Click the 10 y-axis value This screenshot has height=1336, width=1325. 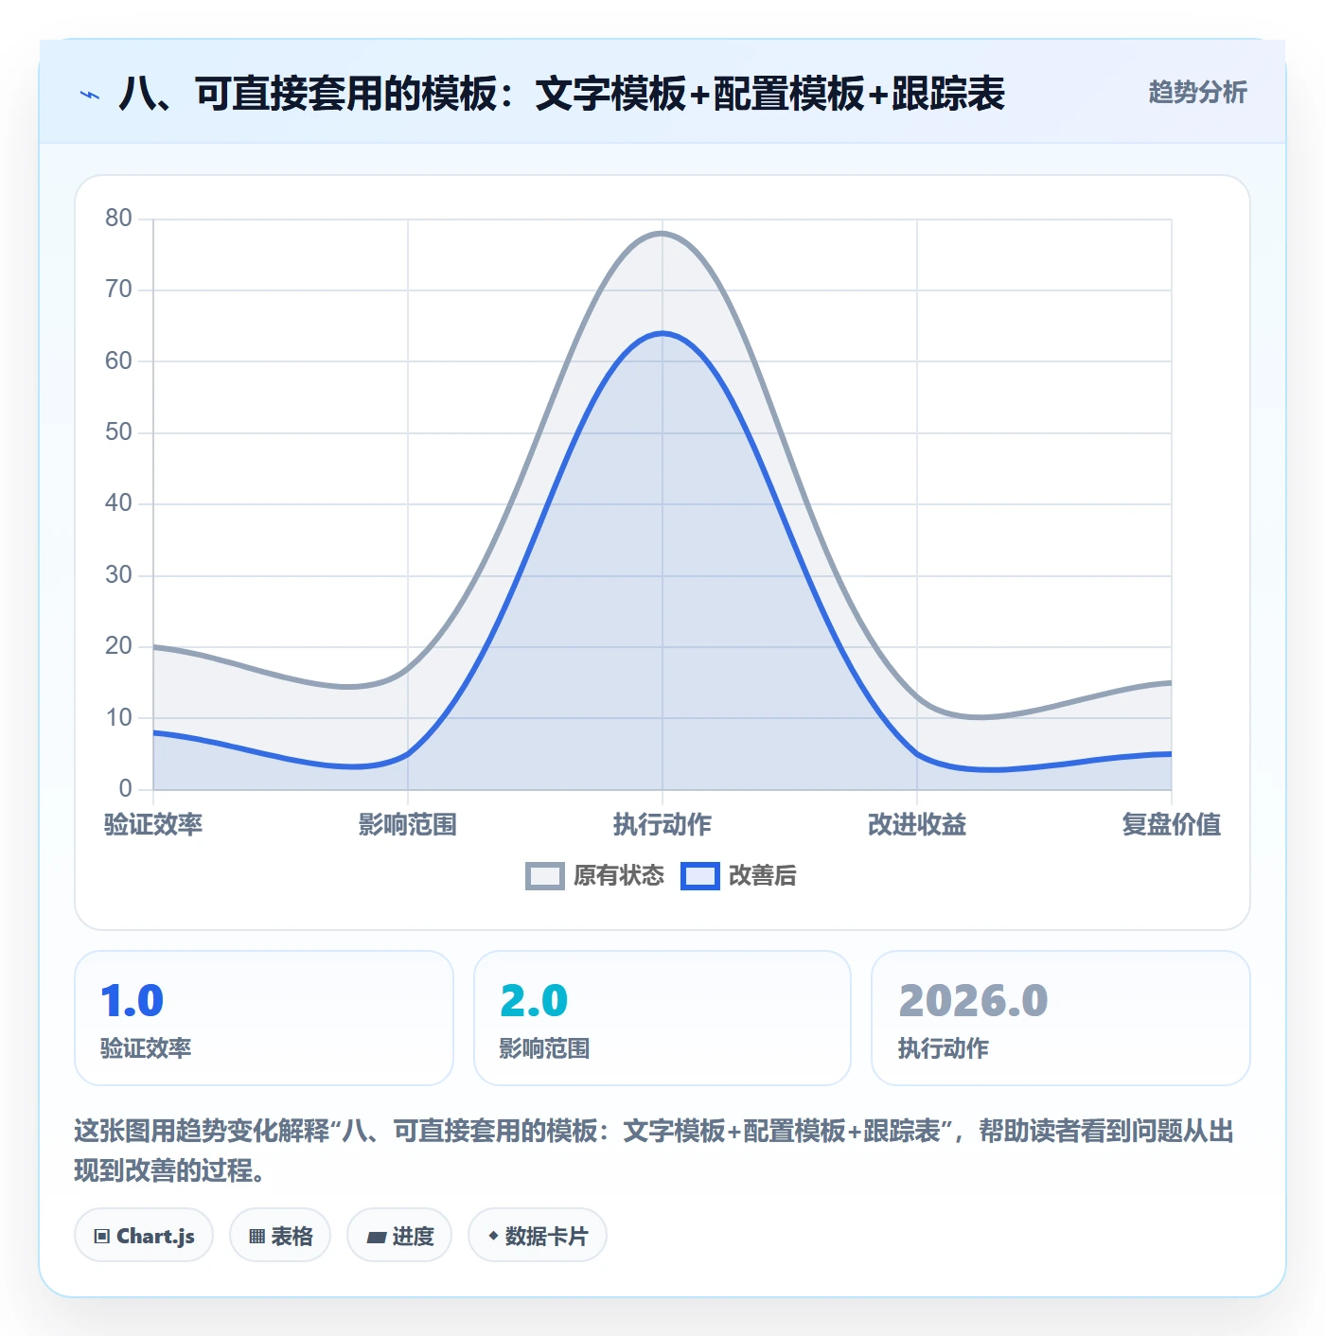tap(118, 717)
